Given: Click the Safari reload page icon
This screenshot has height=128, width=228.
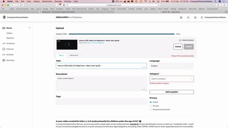Looking at the screenshot, I should point(159,5).
